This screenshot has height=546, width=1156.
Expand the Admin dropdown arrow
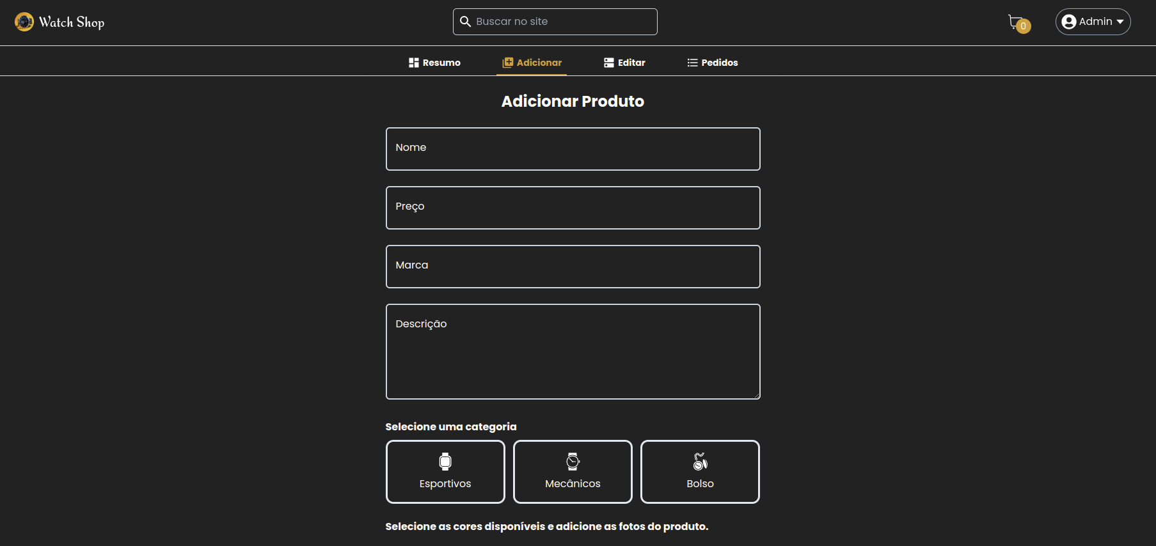pyautogui.click(x=1120, y=22)
